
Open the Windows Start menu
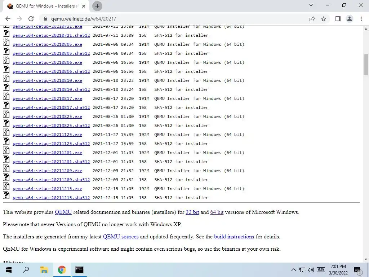point(9,270)
